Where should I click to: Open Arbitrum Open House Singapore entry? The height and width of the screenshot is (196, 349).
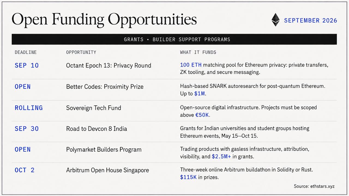tap(107, 170)
